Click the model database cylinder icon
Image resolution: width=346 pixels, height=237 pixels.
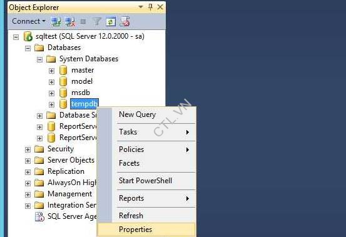pyautogui.click(x=63, y=81)
